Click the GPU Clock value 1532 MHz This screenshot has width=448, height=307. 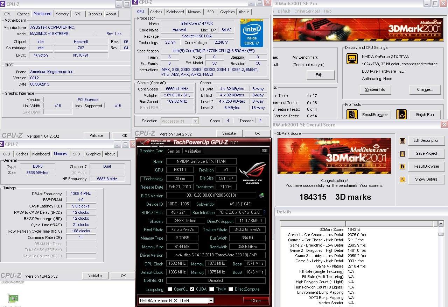coord(177,264)
